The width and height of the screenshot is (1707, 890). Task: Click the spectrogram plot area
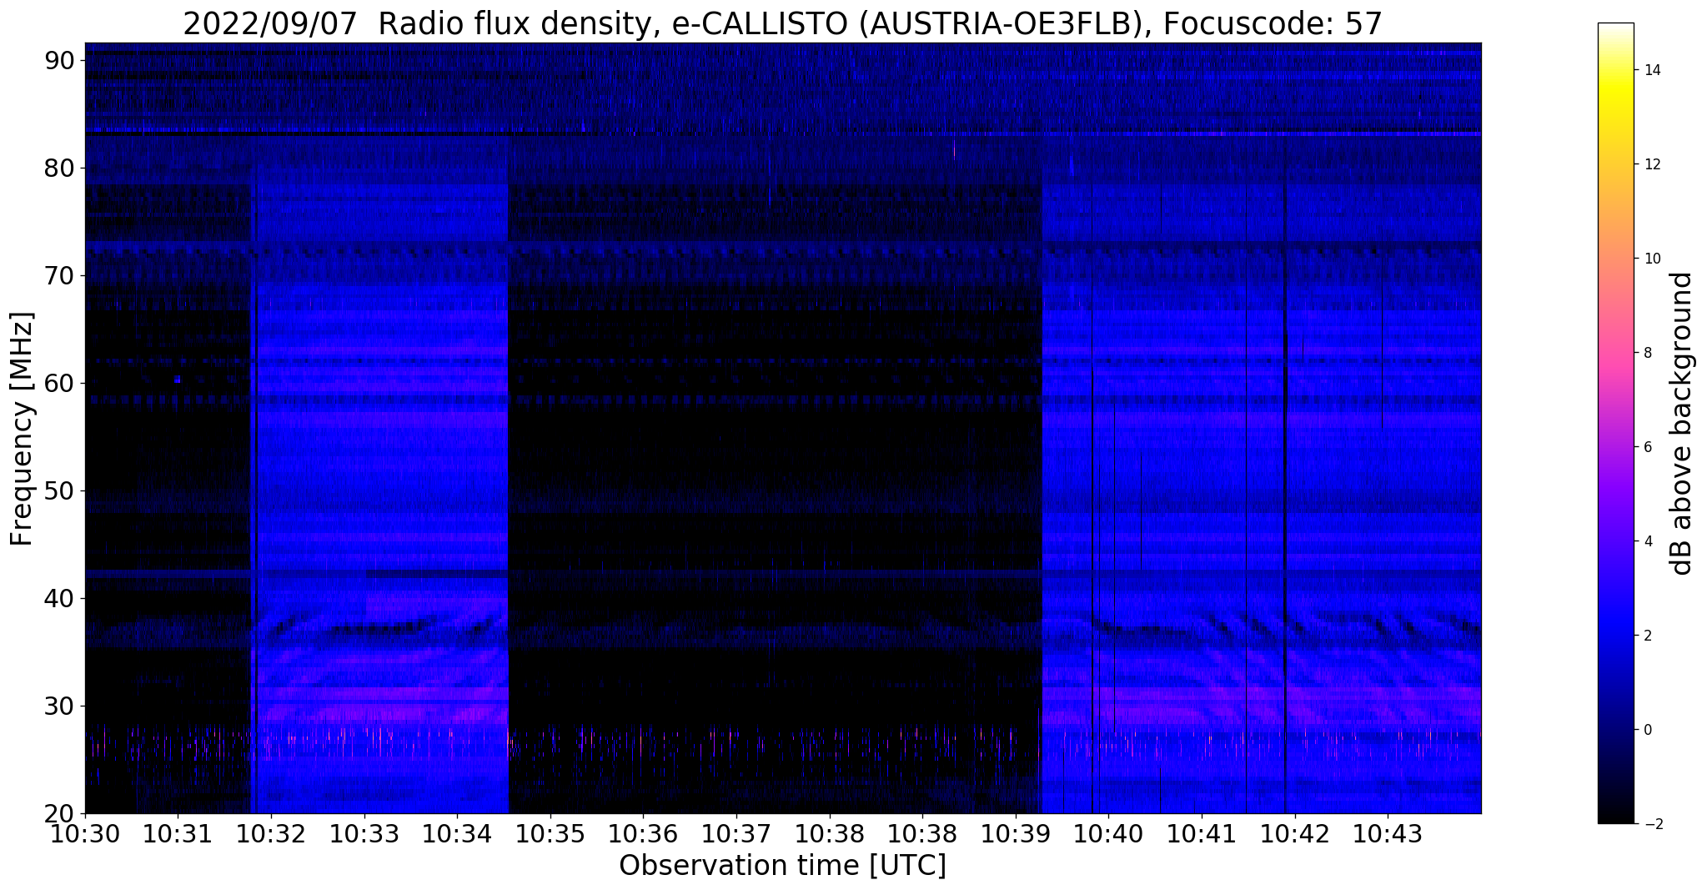(783, 428)
